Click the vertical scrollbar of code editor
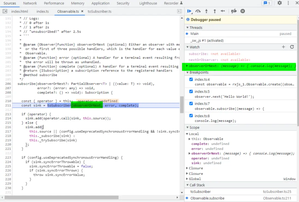The width and height of the screenshot is (299, 202). (182, 105)
